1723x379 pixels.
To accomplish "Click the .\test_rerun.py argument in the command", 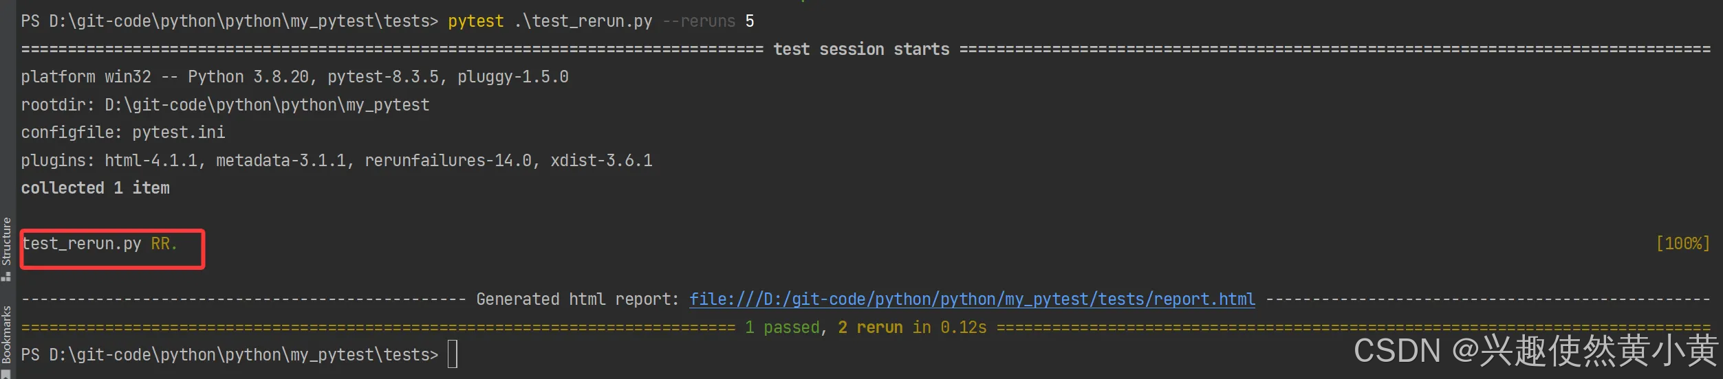I will (583, 21).
